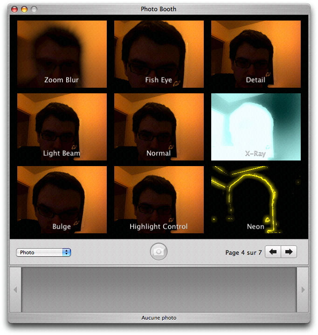Click the camera shutter button
This screenshot has height=335, width=318.
[159, 251]
